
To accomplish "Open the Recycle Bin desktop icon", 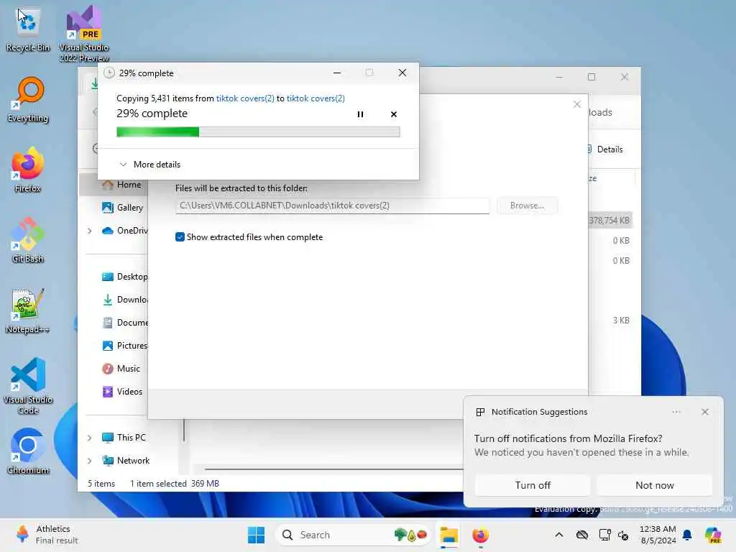I will point(28,29).
